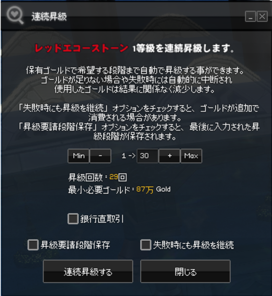Set target level to maximum with Max
Screen dimensions: 272x296
pos(192,156)
